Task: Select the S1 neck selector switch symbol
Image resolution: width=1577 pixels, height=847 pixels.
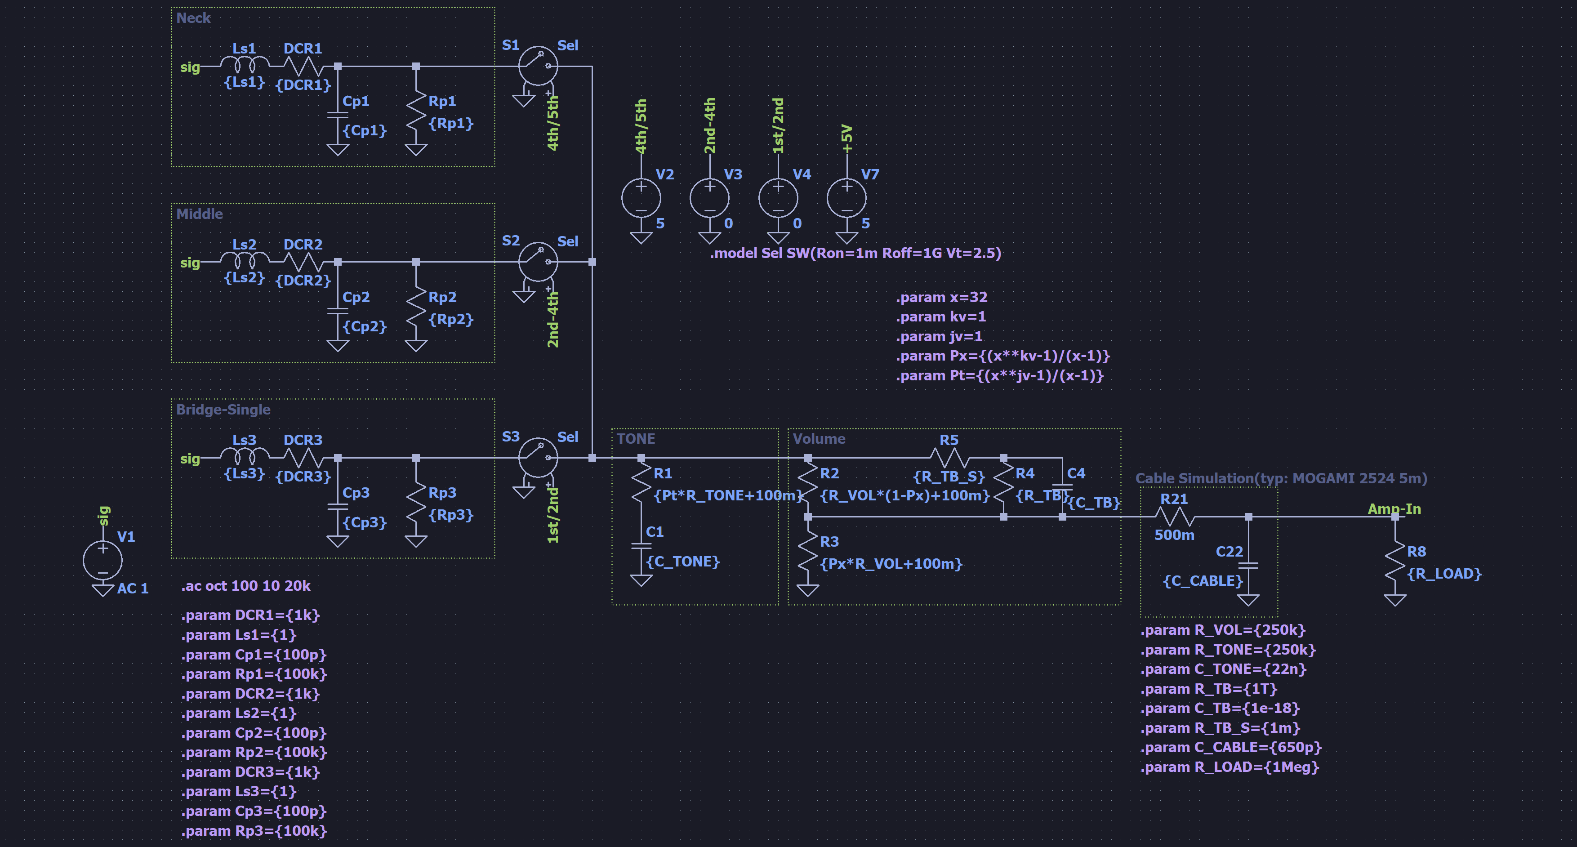Action: 538,66
